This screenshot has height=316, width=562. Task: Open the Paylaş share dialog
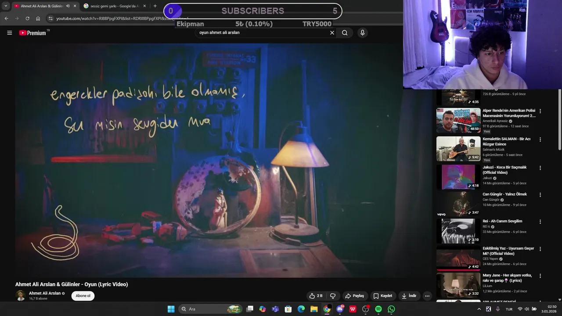click(354, 296)
